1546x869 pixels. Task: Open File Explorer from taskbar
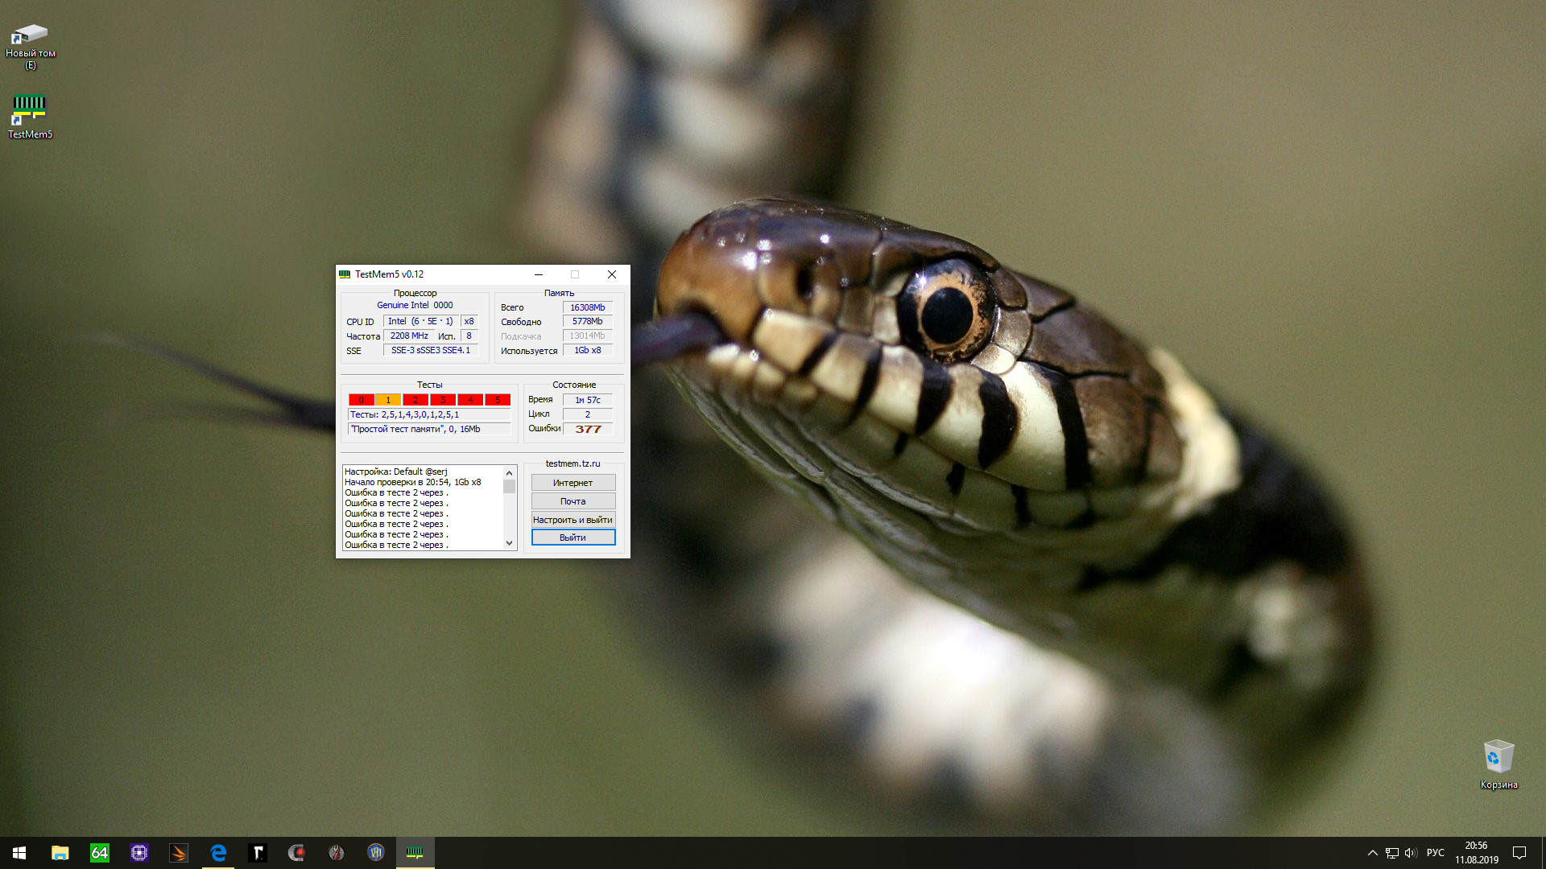[60, 853]
